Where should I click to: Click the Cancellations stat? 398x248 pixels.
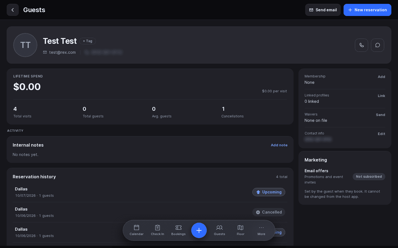point(232,112)
